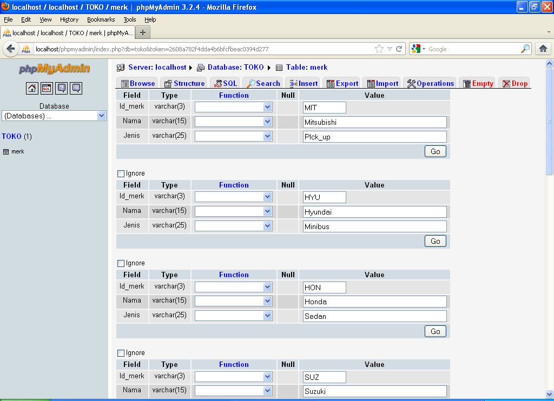Screen dimensions: 554x401
Task: Open the SQL query window icon
Action: tap(47, 88)
